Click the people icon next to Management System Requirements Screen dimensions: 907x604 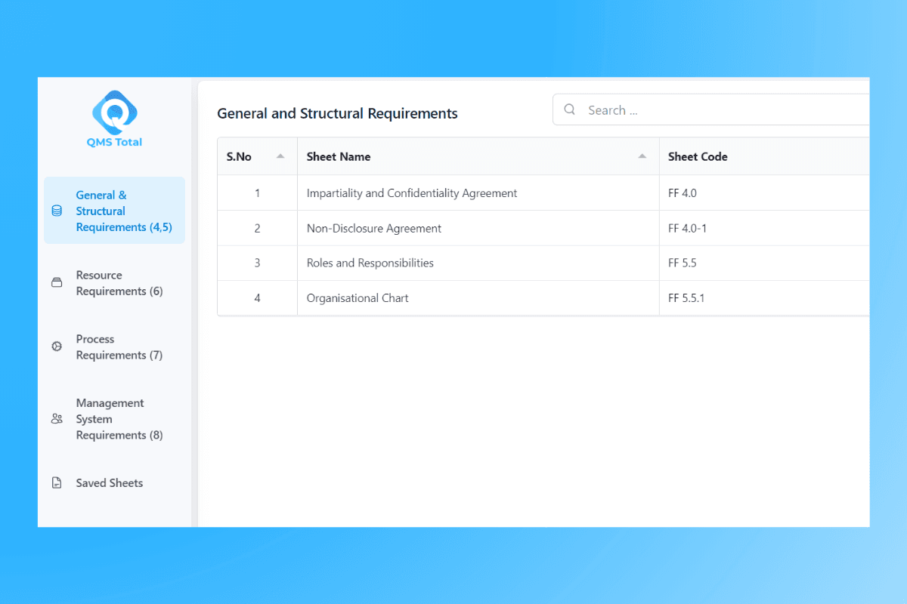[x=57, y=418]
